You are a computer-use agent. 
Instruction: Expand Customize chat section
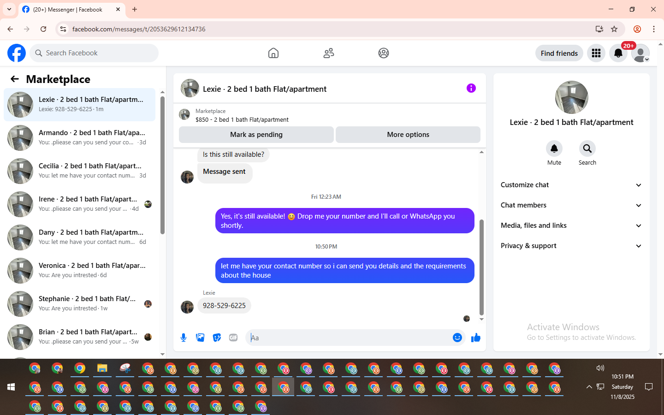click(571, 185)
